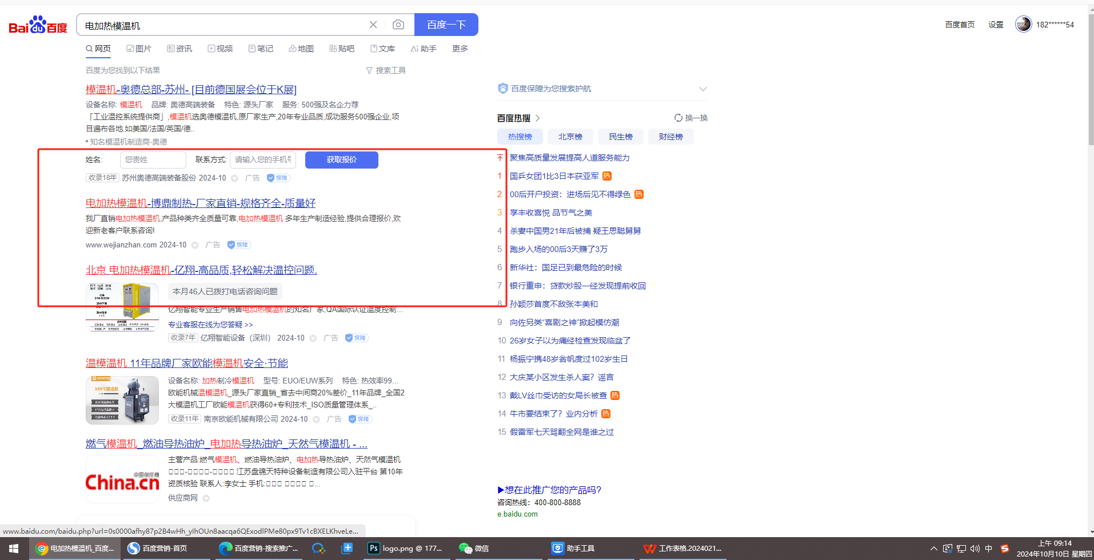Clear the search box with X icon
Viewport: 1094px width, 560px height.
[x=373, y=25]
